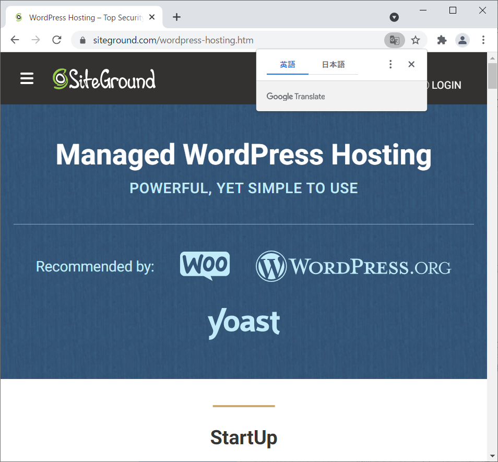Close the Google Translate popup
498x462 pixels.
(411, 64)
